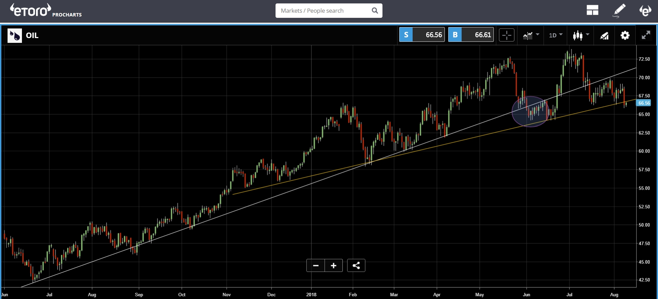The height and width of the screenshot is (299, 658).
Task: Open the 1D timeframe dropdown
Action: [x=556, y=35]
